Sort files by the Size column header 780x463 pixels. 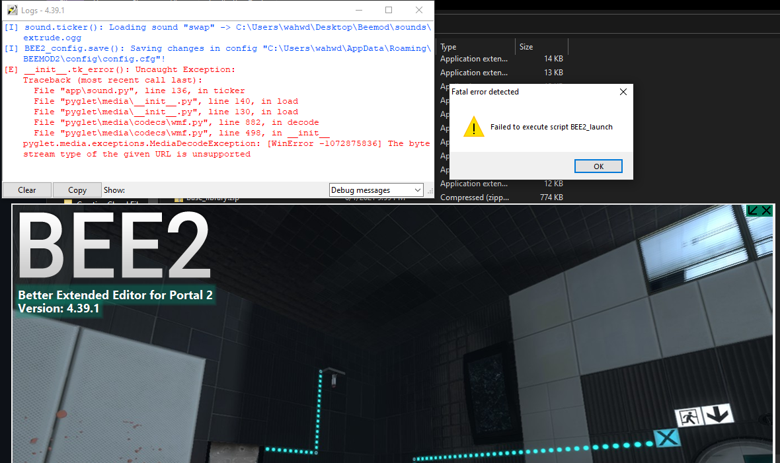coord(524,46)
